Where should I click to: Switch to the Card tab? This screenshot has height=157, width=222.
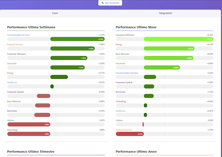click(55, 13)
